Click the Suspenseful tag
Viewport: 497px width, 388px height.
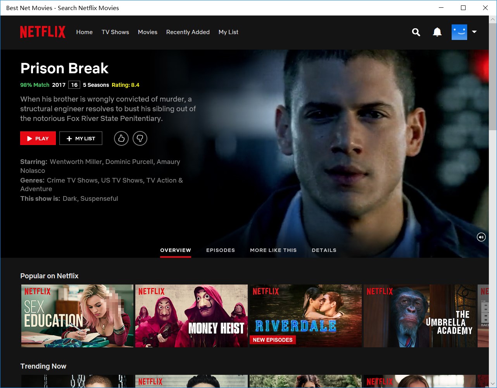[99, 198]
